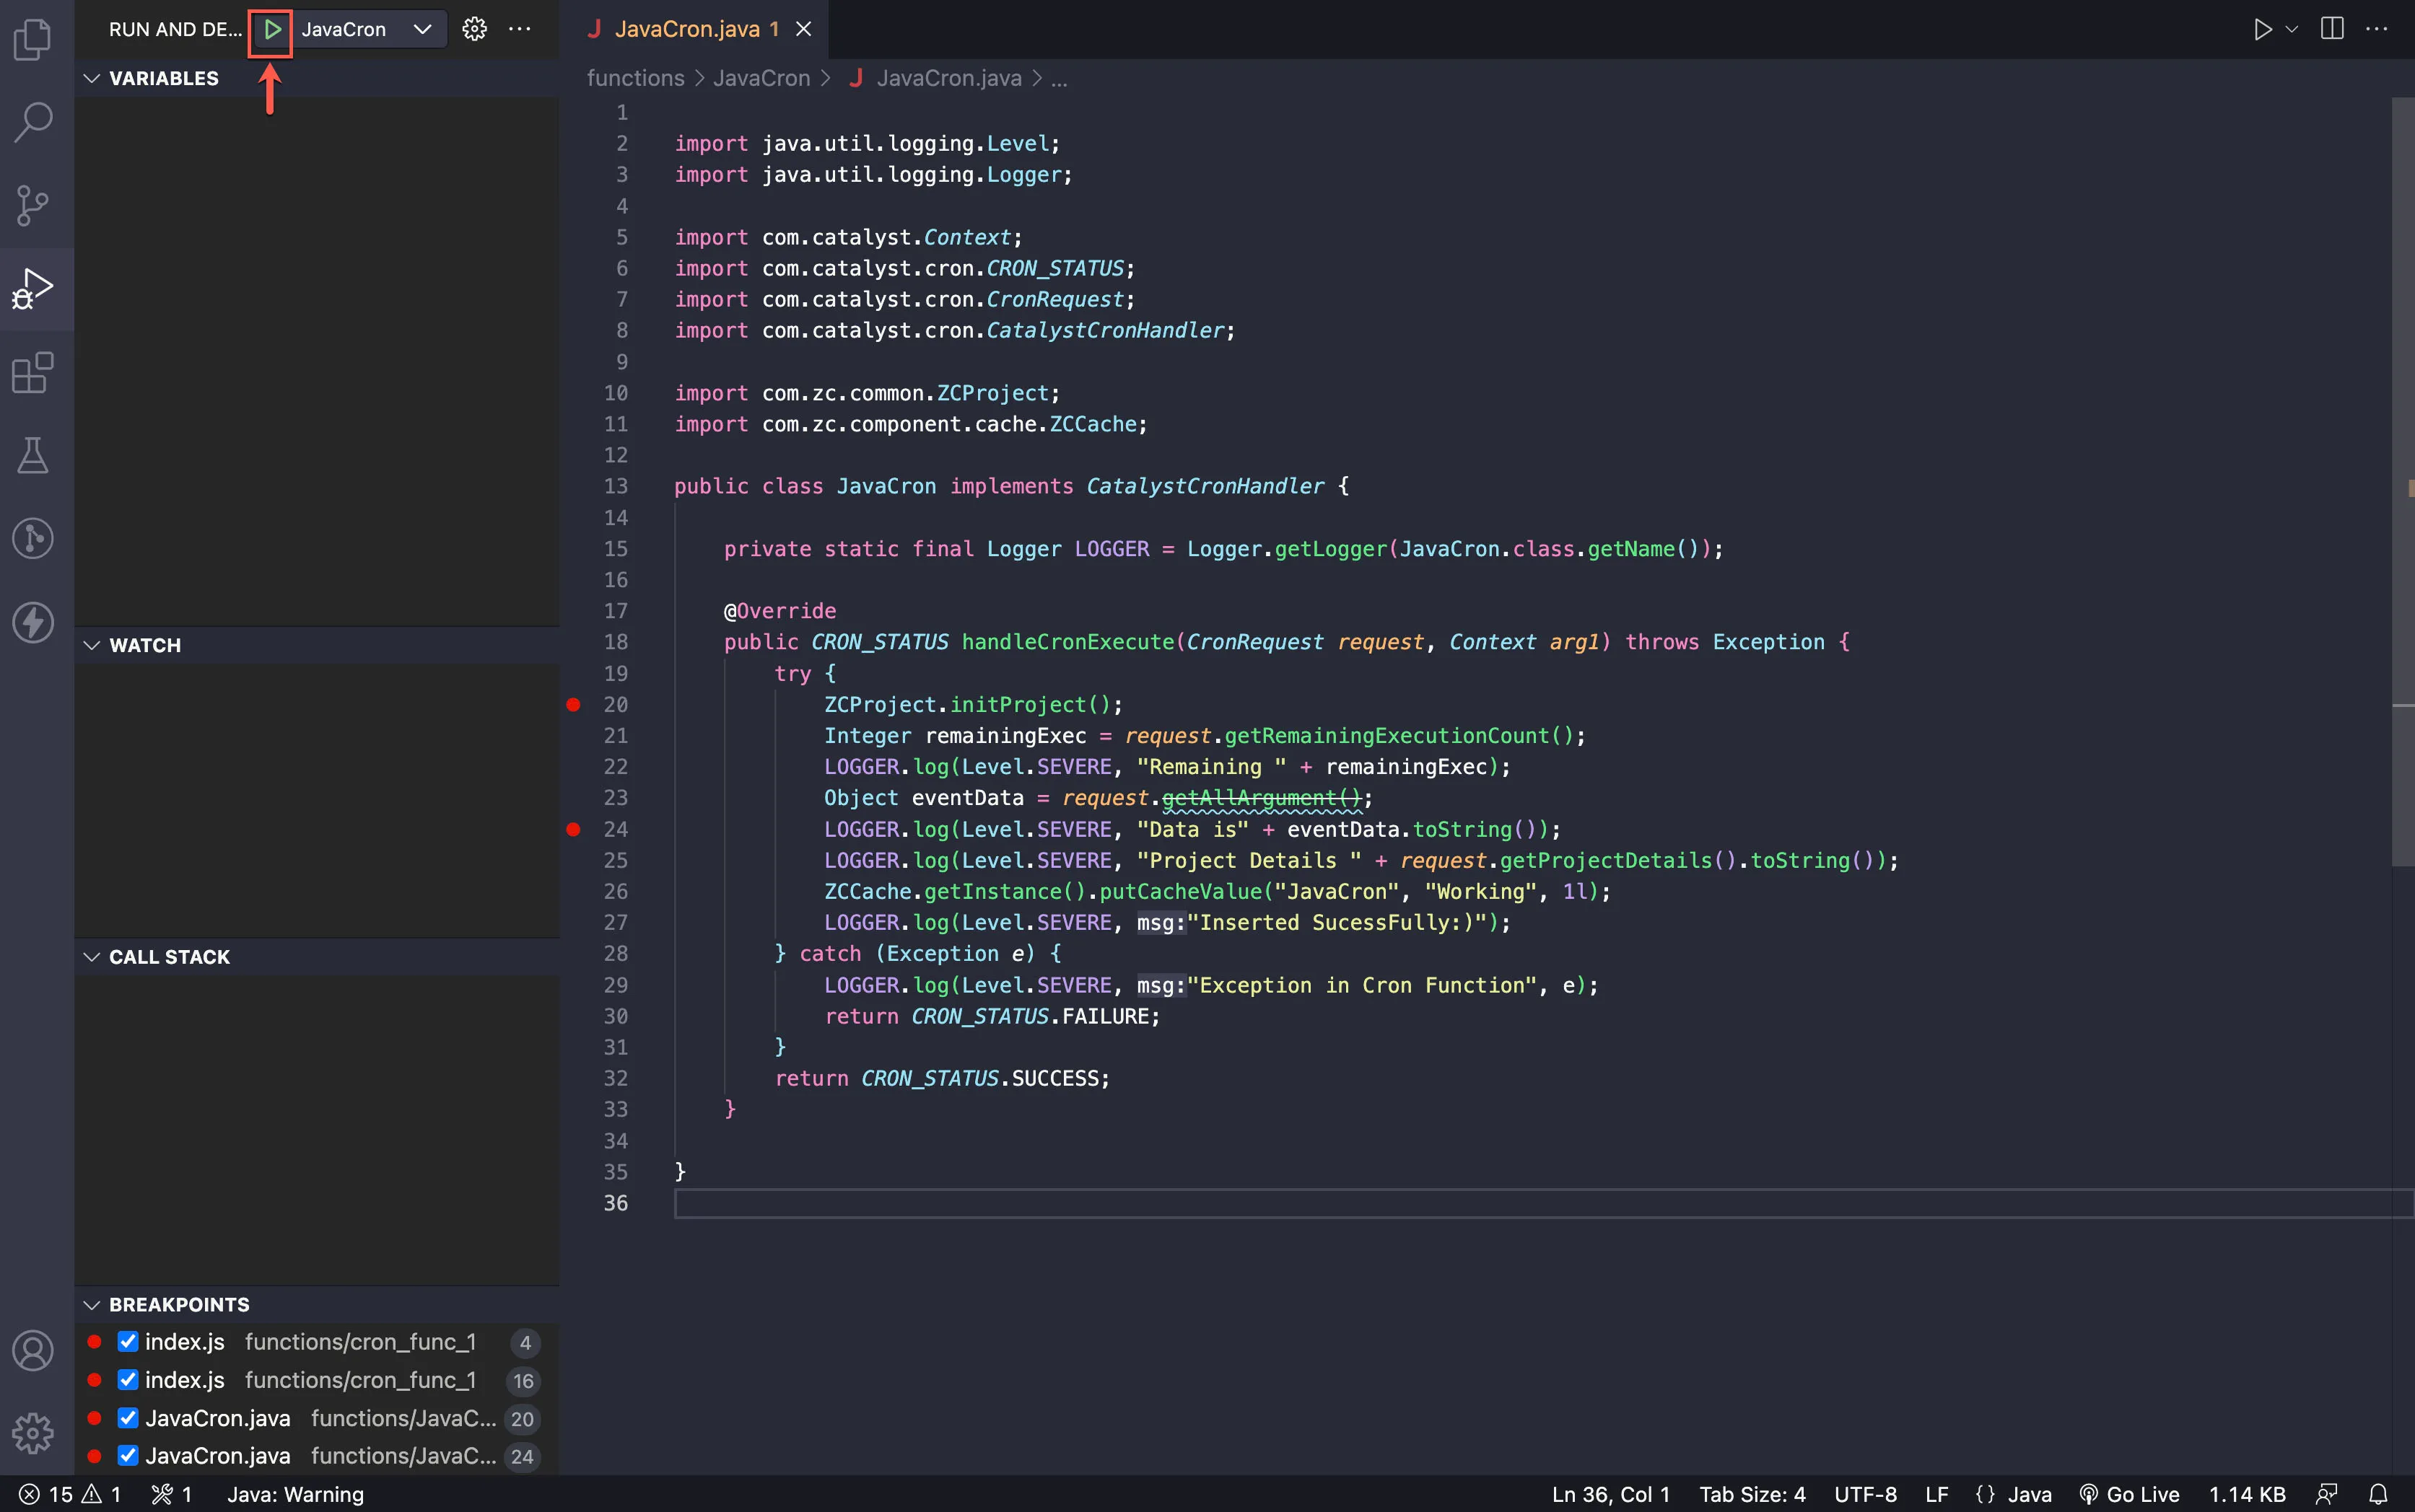Open launch.json with the gear icon
Viewport: 2415px width, 1512px height.
[474, 29]
